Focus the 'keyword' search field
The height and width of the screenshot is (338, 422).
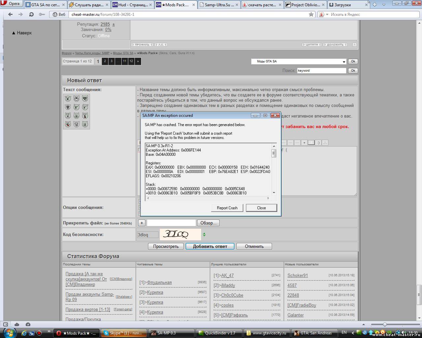click(x=322, y=70)
